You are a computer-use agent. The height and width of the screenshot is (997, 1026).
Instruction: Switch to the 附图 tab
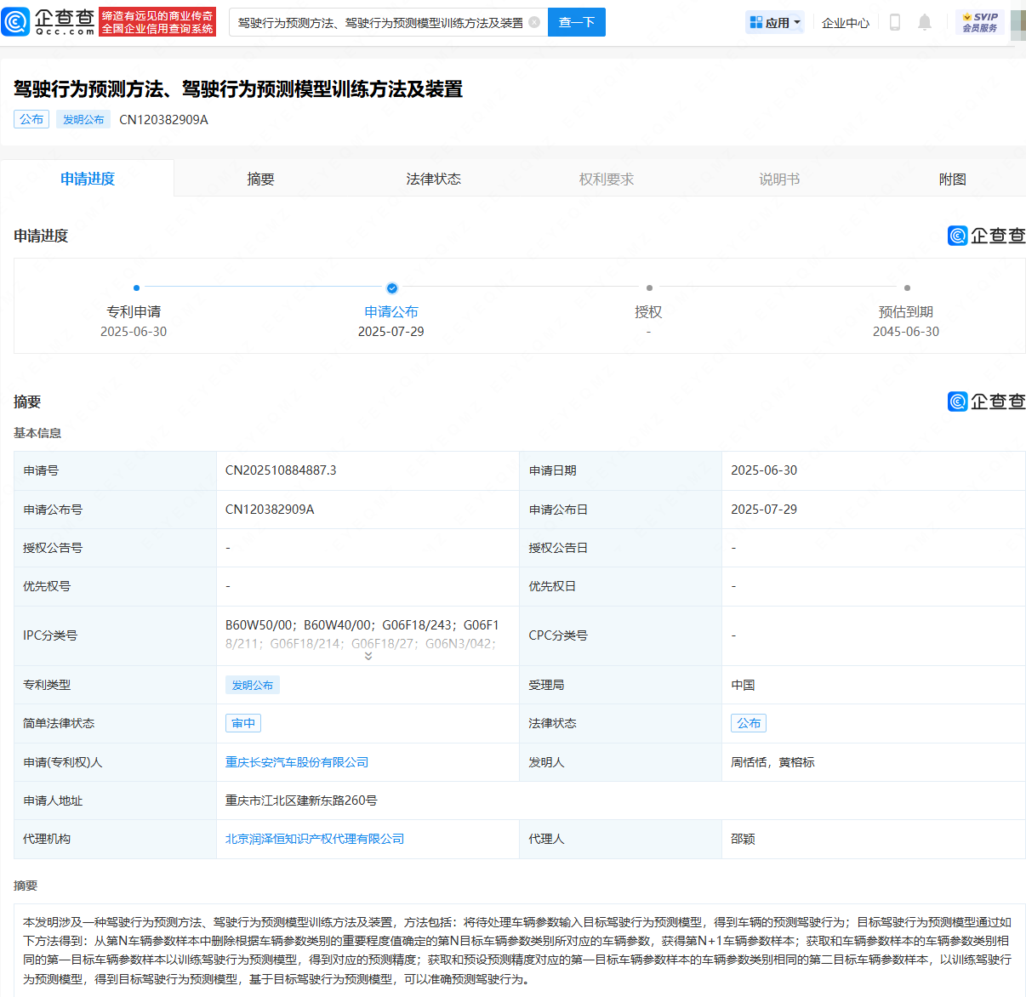[x=953, y=179]
